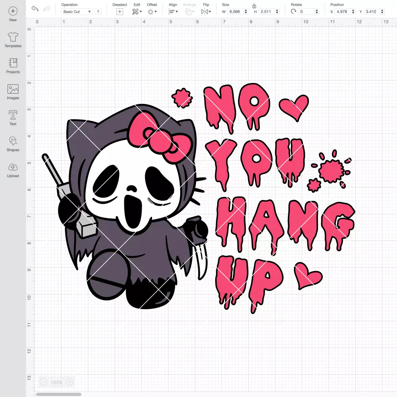
Task: Open the Projects panel
Action: tap(13, 66)
